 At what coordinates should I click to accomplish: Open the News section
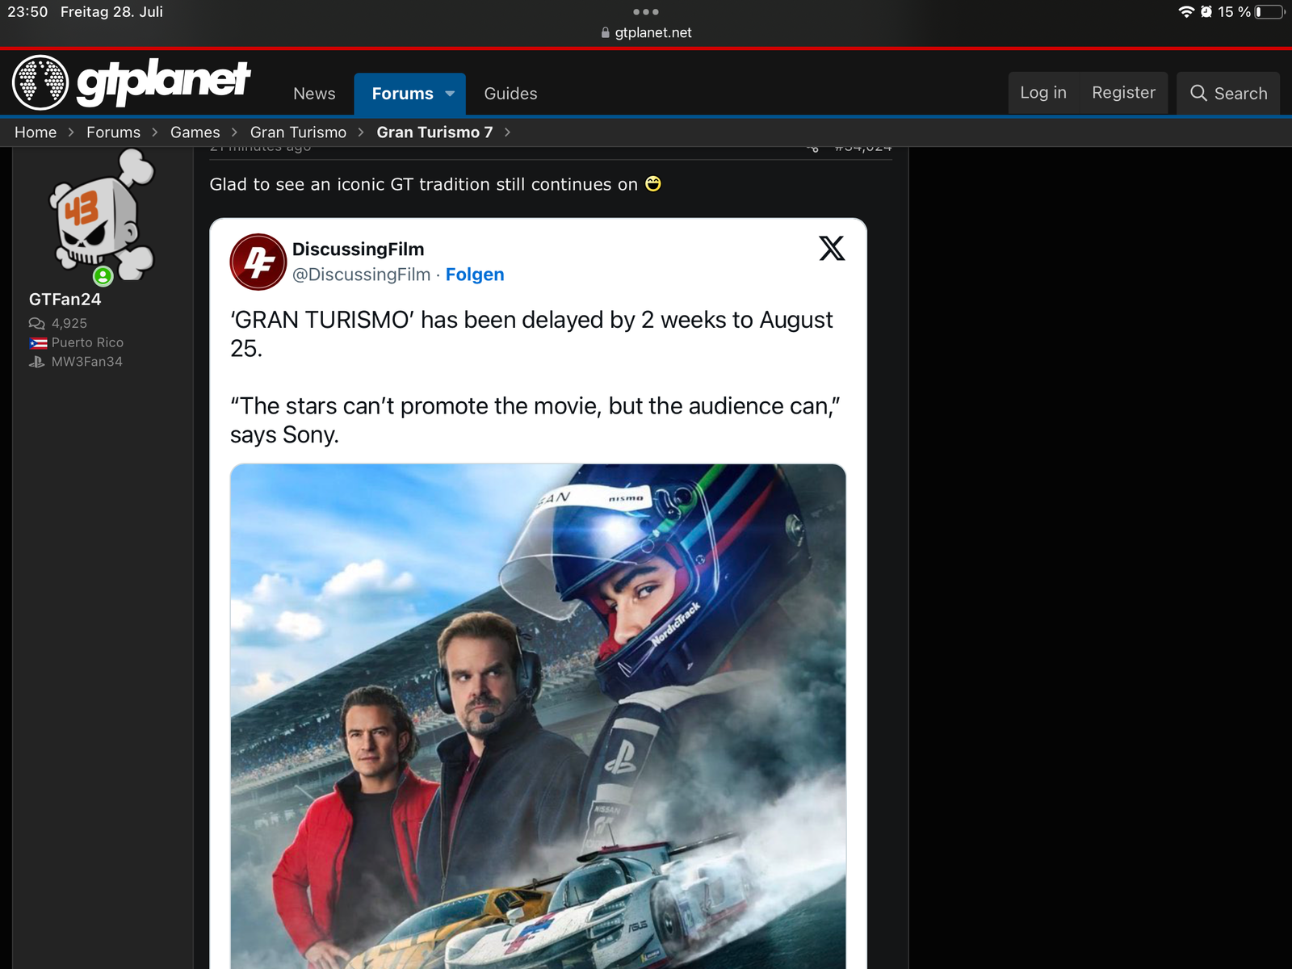click(314, 94)
